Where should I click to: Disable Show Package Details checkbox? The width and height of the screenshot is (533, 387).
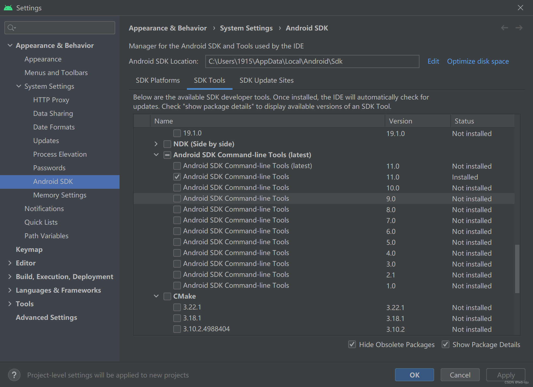tap(446, 345)
